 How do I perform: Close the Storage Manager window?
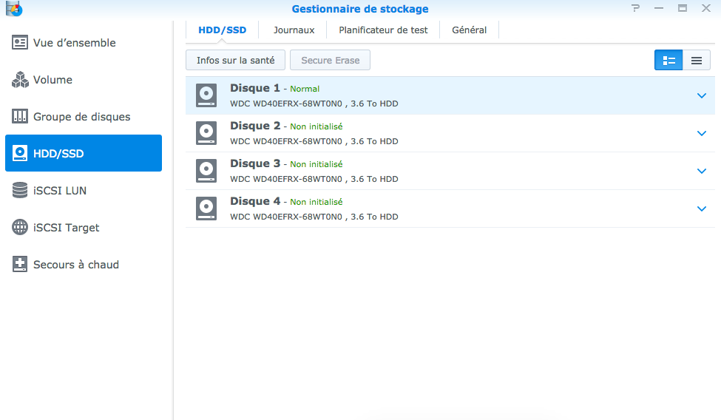coord(706,8)
